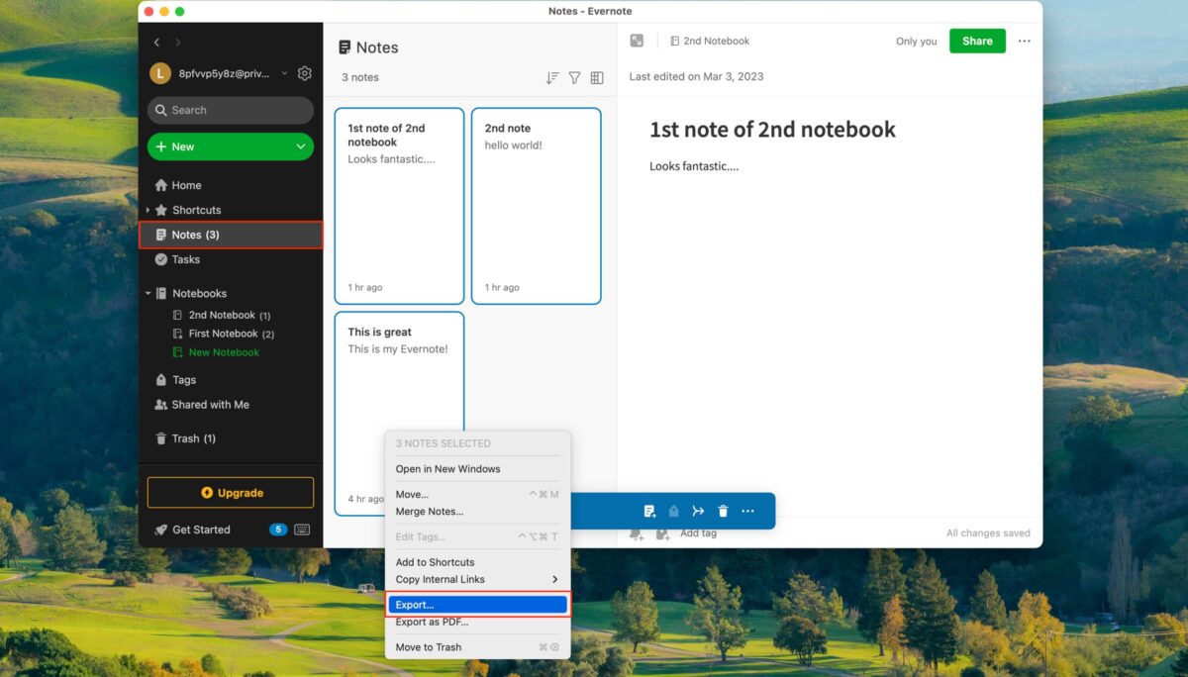The height and width of the screenshot is (677, 1188).
Task: Select the '2nd note' card
Action: click(x=536, y=206)
